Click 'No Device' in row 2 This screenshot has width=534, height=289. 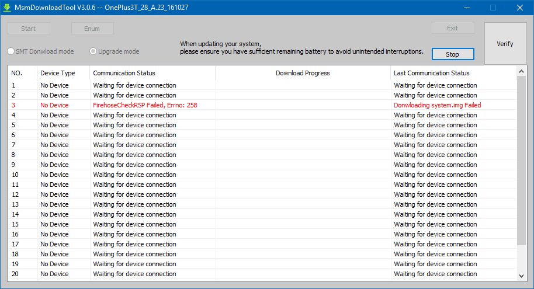[x=54, y=95]
